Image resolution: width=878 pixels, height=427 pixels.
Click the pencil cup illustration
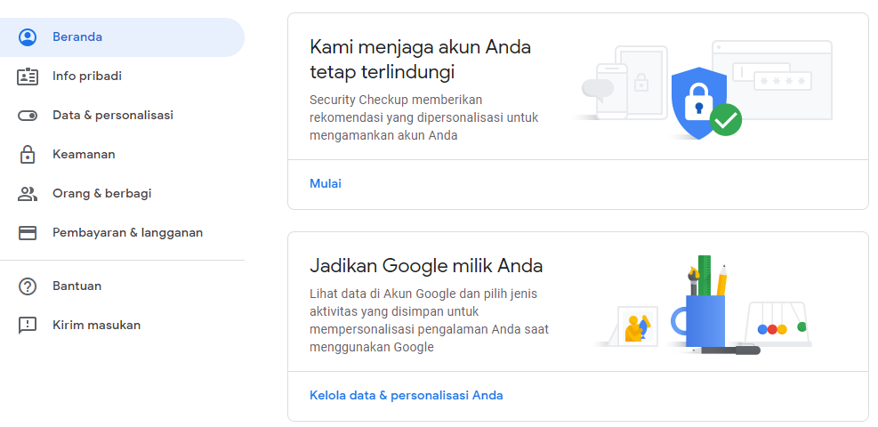pos(705,316)
